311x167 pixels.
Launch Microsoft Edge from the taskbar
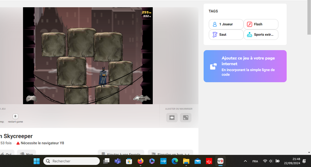pos(175,161)
